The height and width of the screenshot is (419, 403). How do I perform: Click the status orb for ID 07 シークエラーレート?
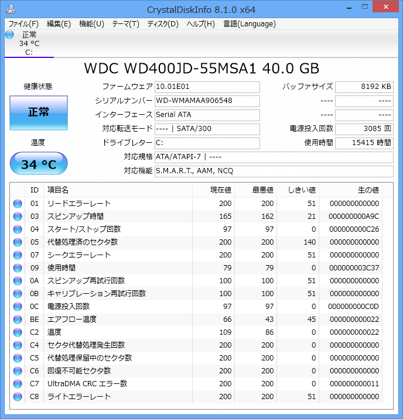[x=18, y=255]
